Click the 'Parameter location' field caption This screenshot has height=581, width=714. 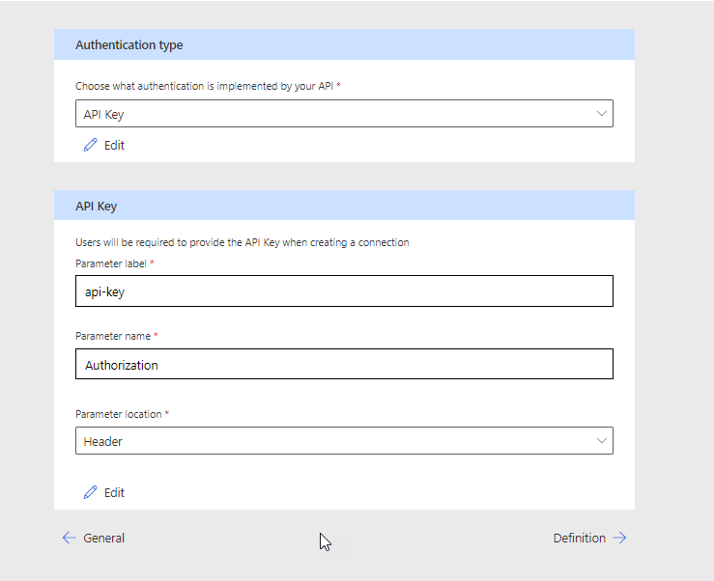[x=118, y=414]
